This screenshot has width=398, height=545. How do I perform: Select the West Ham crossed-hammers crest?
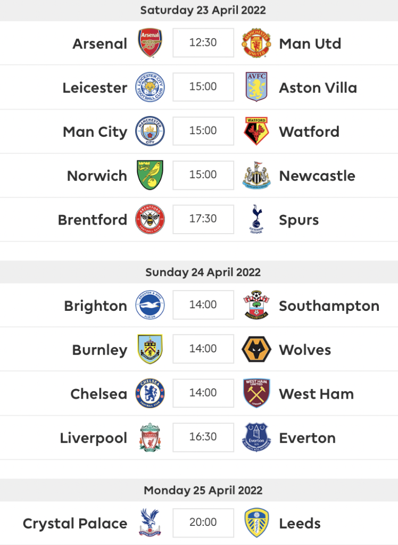click(x=256, y=393)
